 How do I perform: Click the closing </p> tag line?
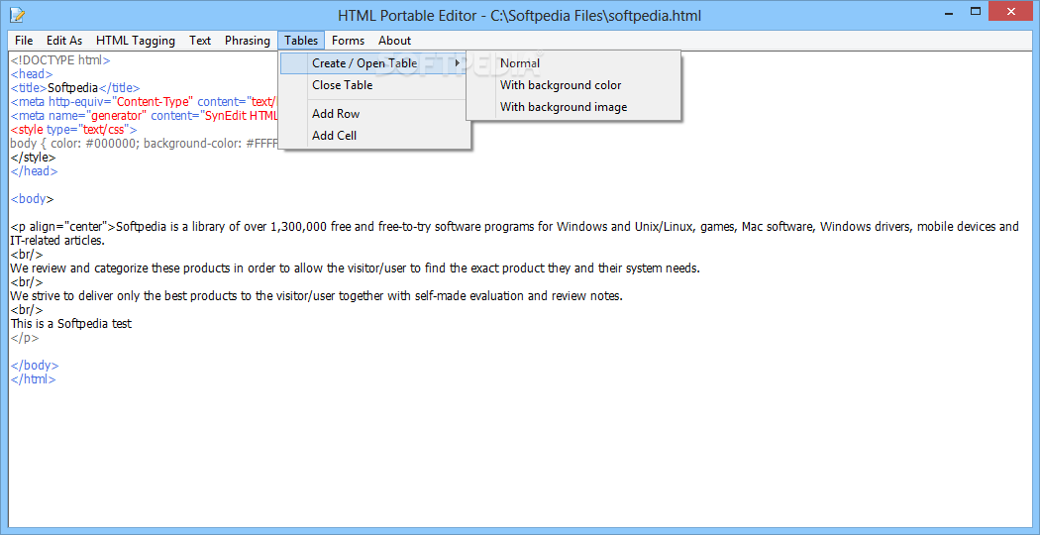coord(25,338)
